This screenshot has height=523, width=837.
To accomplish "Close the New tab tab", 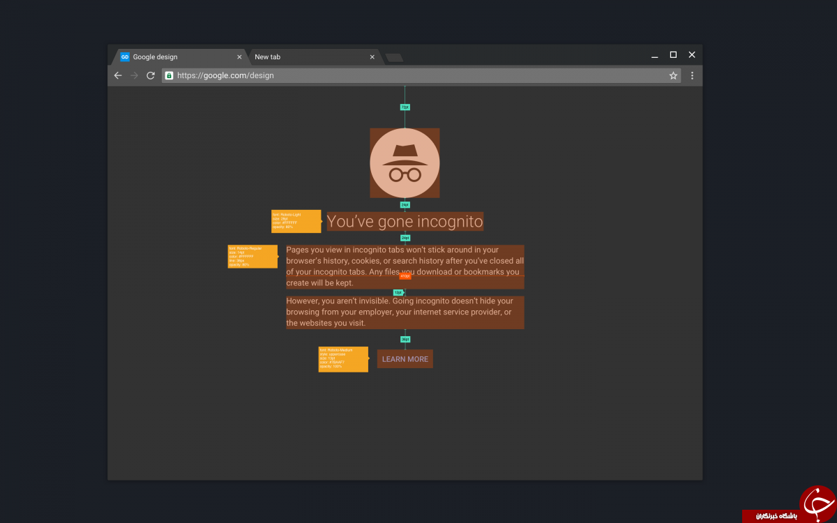I will coord(372,57).
